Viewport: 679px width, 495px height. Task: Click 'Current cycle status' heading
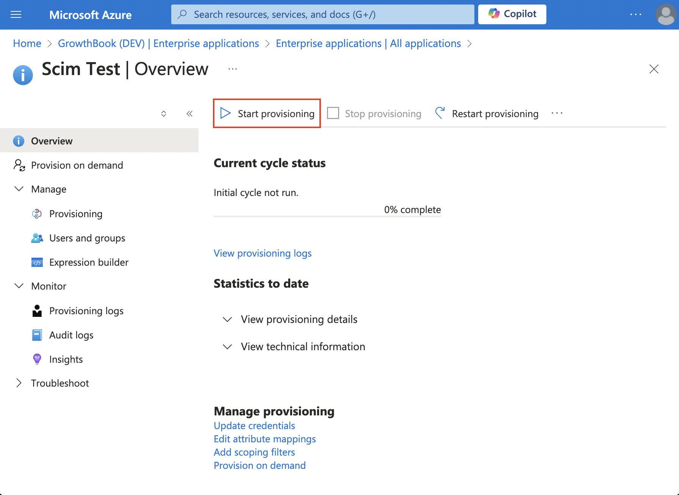pyautogui.click(x=270, y=163)
